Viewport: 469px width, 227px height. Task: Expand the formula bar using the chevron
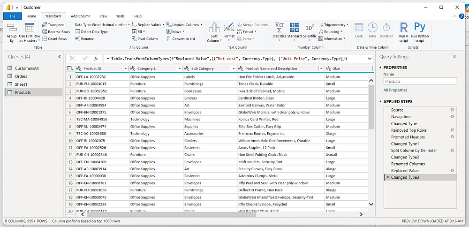pos(371,58)
